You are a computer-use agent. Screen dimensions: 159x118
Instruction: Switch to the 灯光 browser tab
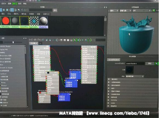(x=9, y=14)
